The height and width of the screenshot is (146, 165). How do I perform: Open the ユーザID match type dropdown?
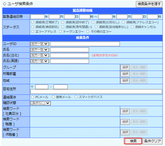(x=40, y=44)
